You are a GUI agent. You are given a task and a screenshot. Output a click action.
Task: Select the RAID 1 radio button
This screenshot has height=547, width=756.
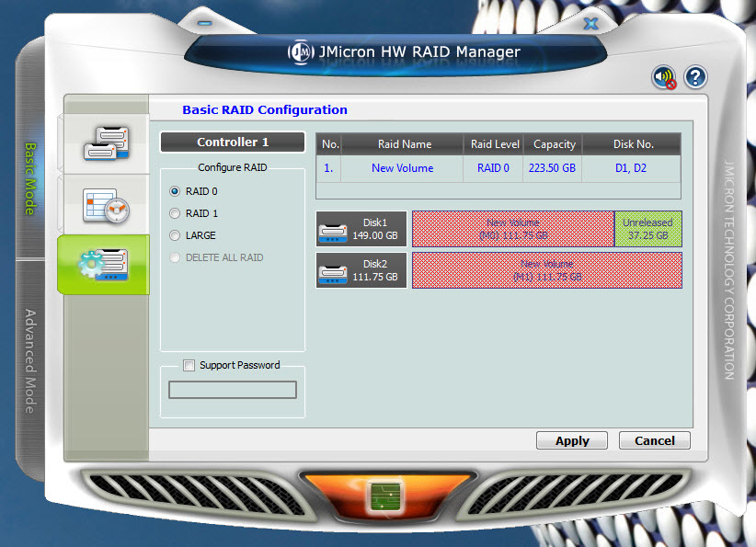coord(175,213)
